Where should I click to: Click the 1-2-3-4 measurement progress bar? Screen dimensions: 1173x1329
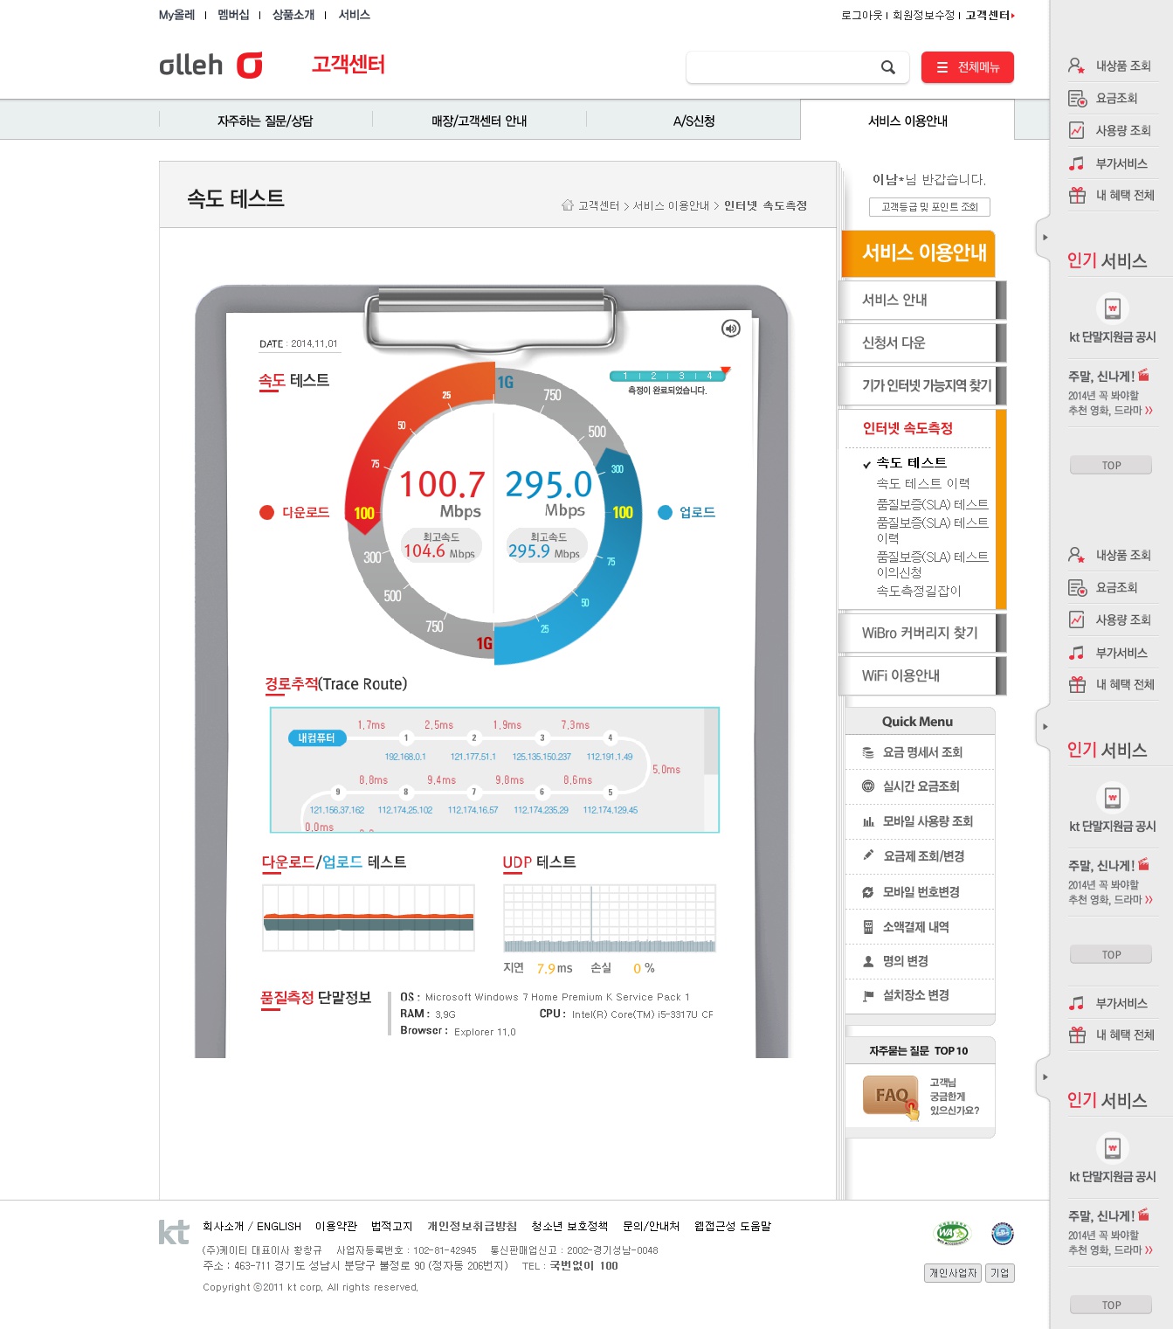[667, 376]
